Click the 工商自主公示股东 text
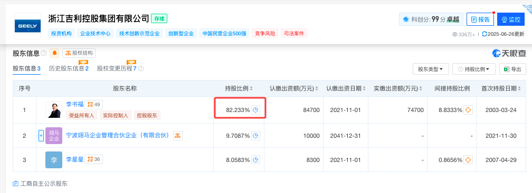The image size is (532, 193). pyautogui.click(x=44, y=184)
